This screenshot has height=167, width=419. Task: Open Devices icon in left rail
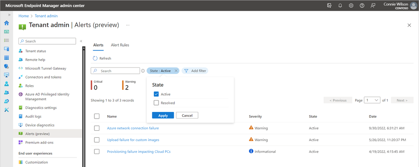click(x=7, y=49)
